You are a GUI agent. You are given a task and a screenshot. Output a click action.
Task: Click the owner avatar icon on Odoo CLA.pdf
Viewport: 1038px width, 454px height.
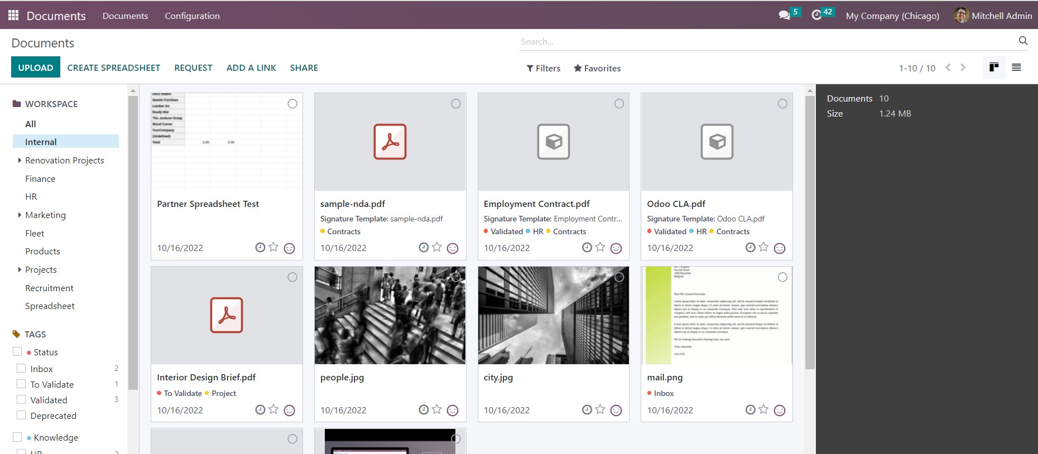pos(780,248)
